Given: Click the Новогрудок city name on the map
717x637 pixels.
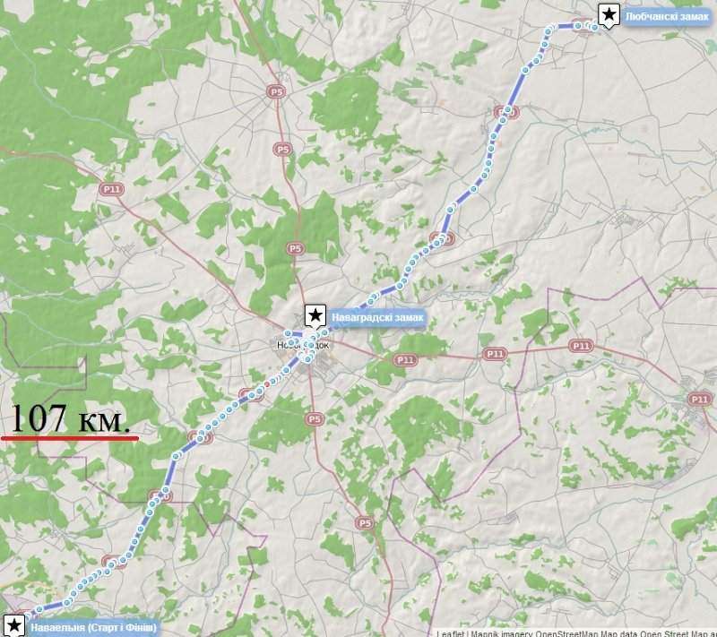Looking at the screenshot, I should (x=302, y=345).
